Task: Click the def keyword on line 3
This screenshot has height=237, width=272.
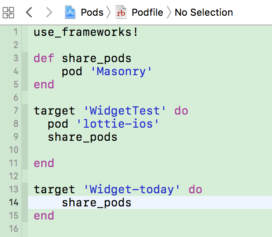Action: click(x=44, y=58)
